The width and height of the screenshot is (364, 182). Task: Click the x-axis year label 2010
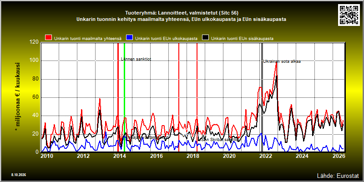47,156
